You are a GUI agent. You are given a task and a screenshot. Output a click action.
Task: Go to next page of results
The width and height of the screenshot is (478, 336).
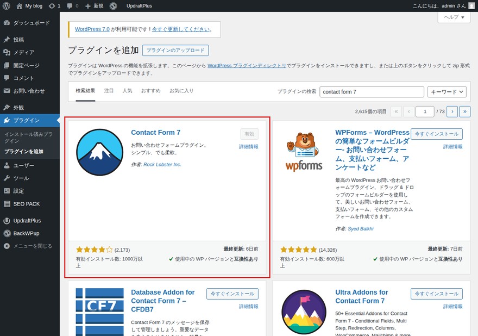tap(452, 111)
